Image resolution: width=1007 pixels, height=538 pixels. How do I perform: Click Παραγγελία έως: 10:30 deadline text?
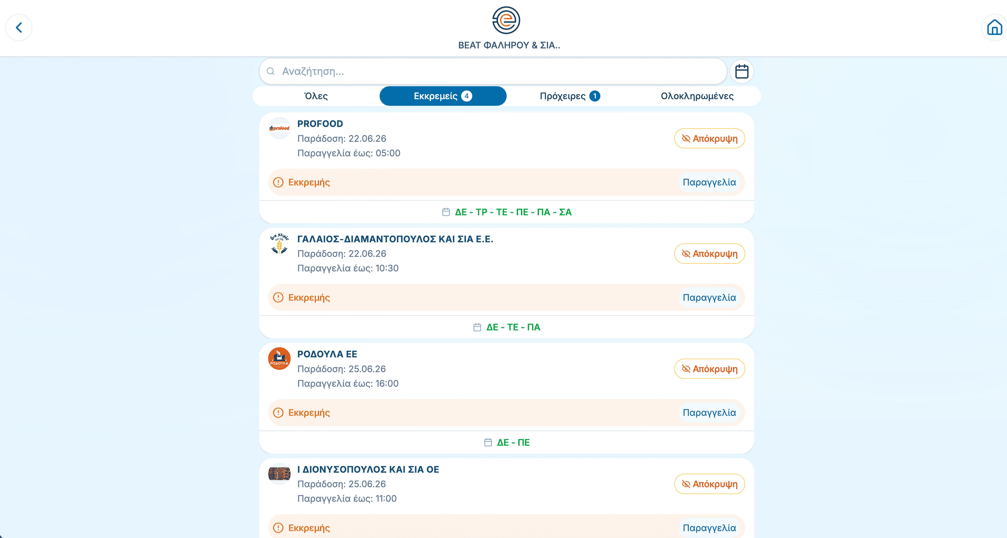tap(348, 268)
